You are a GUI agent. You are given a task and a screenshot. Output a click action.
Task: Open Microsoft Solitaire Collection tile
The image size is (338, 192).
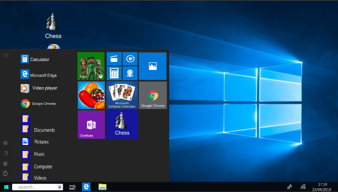122,95
